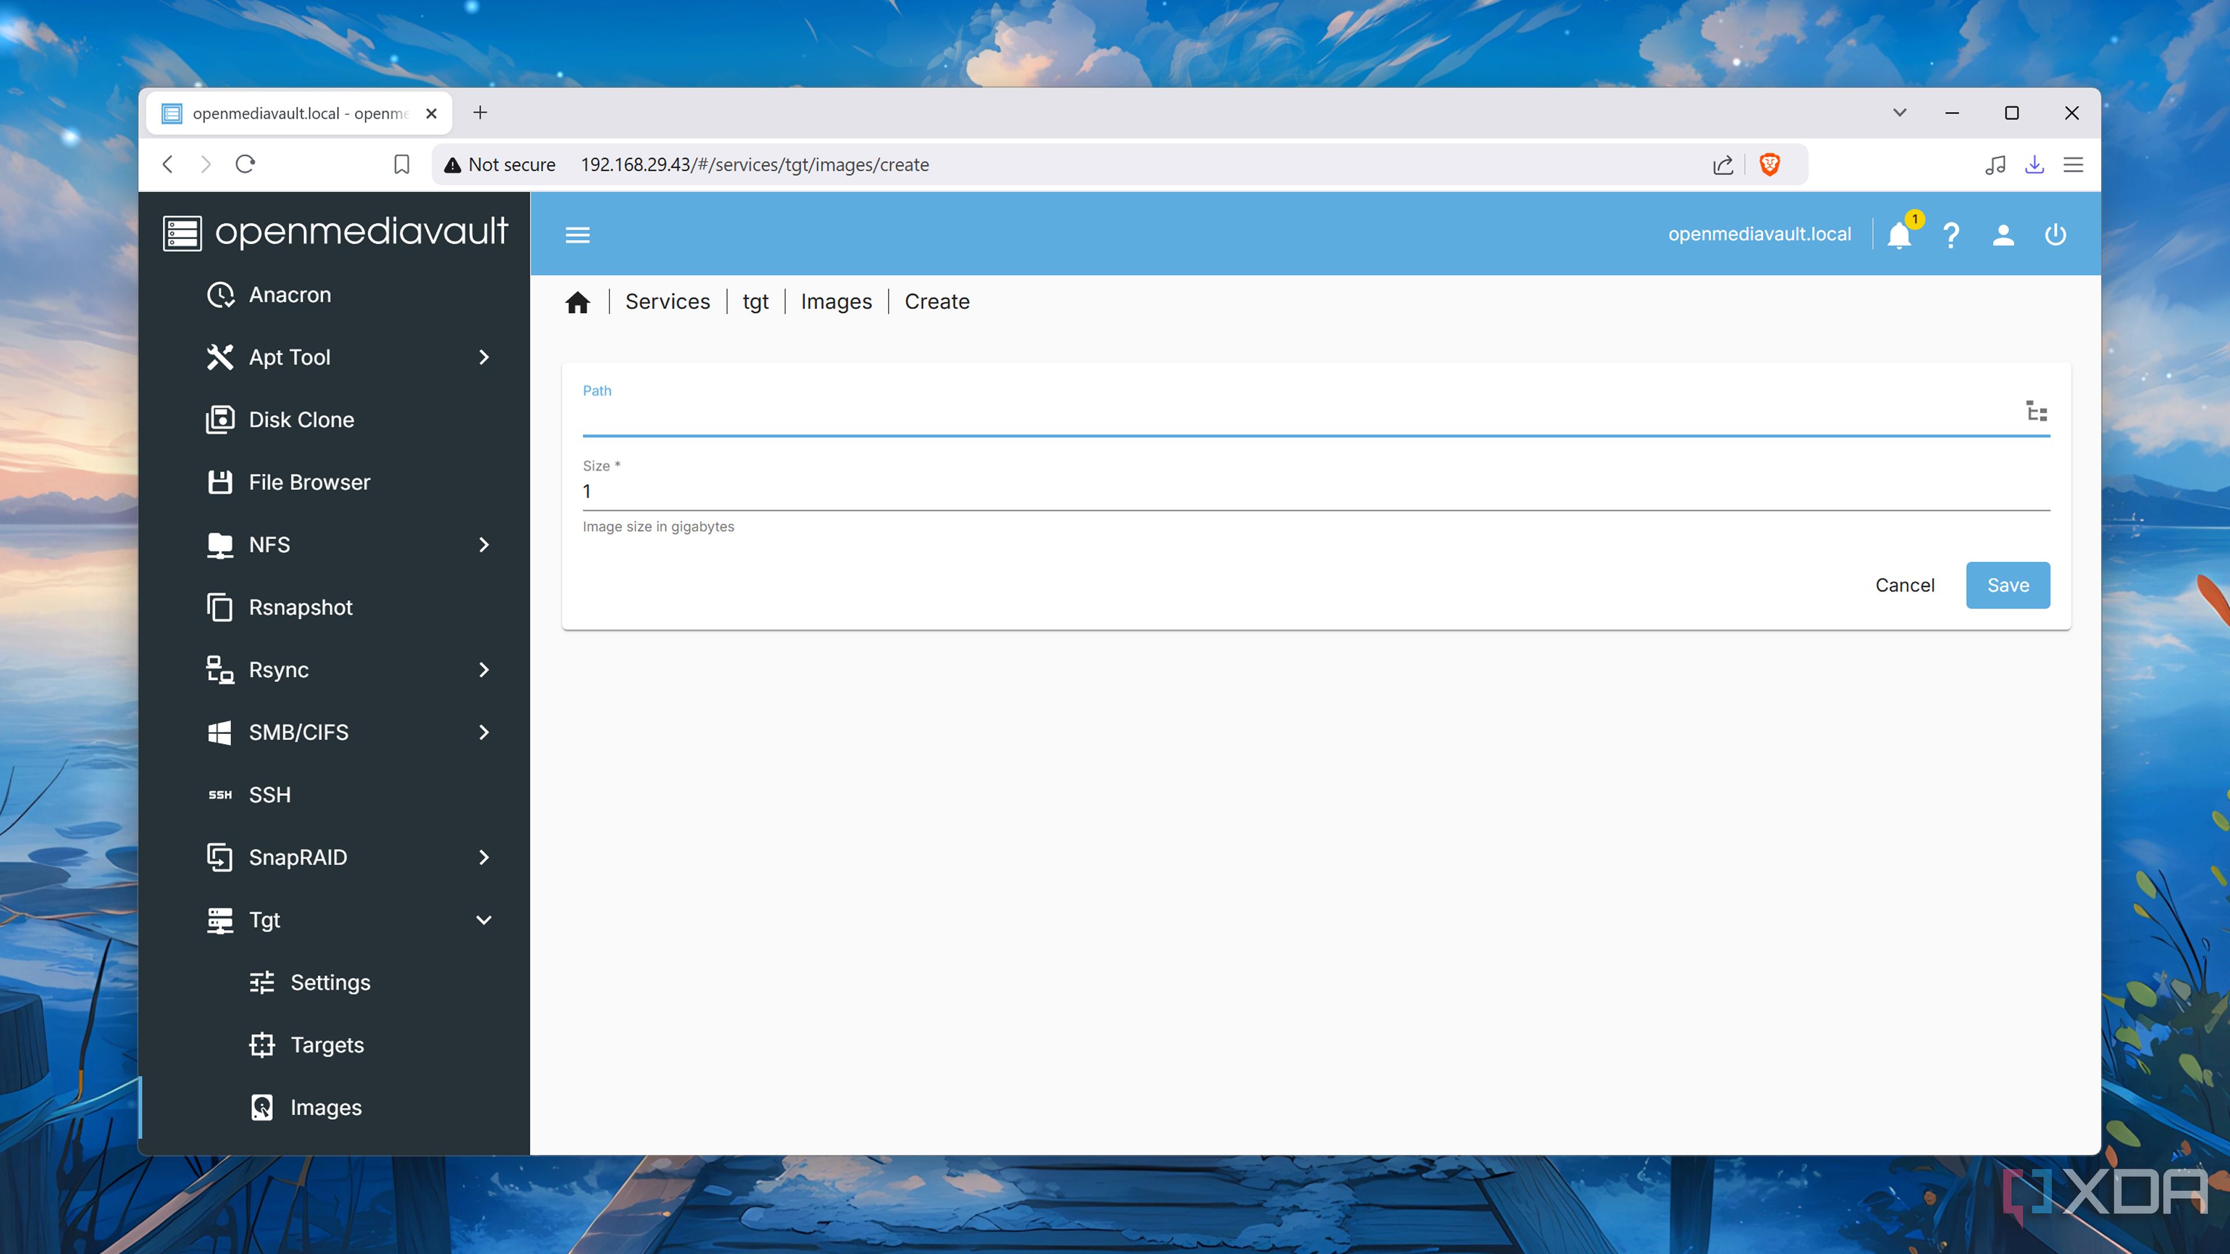Focus the Size input field

pyautogui.click(x=1316, y=492)
